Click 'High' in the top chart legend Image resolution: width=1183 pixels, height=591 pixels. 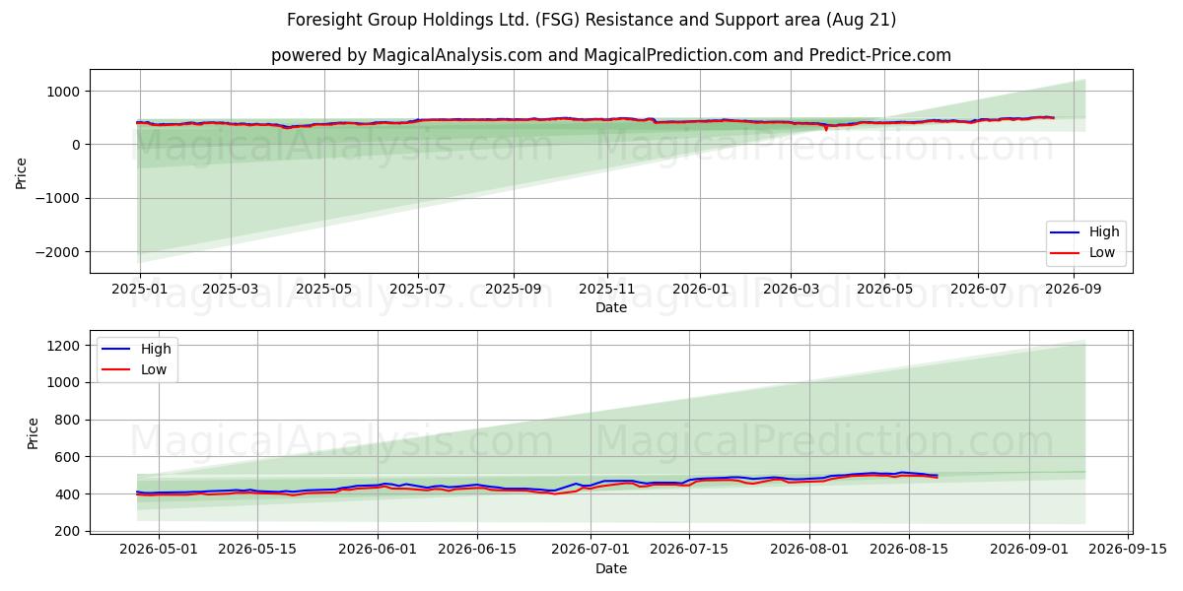pos(1104,232)
